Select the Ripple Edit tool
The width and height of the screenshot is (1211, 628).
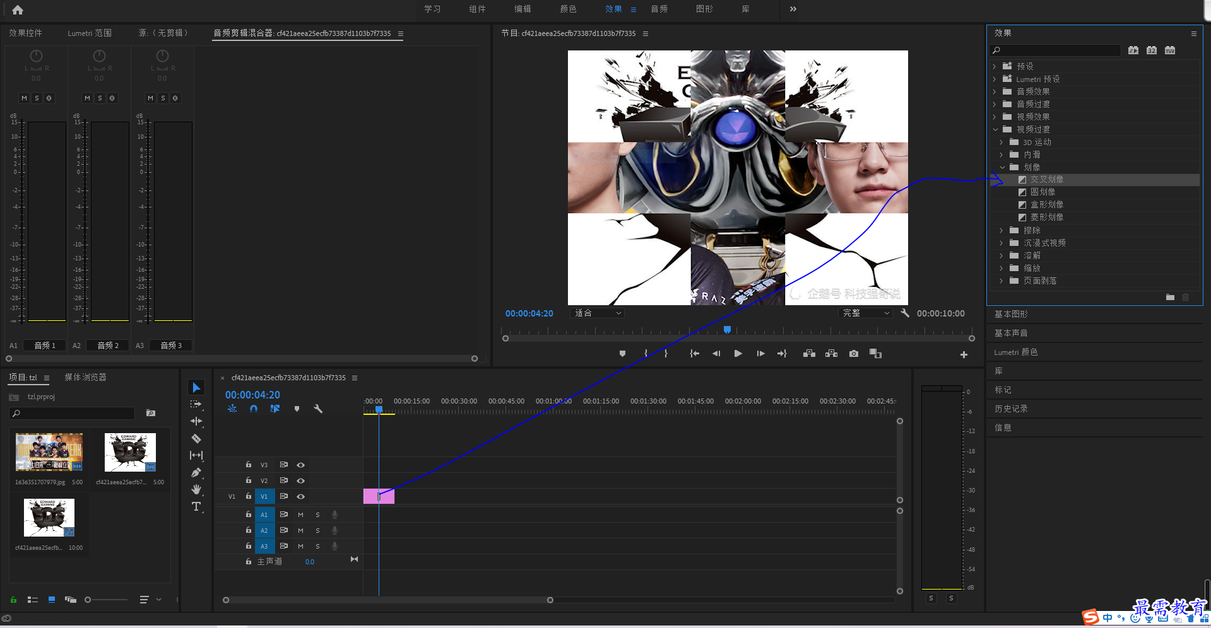pos(196,421)
